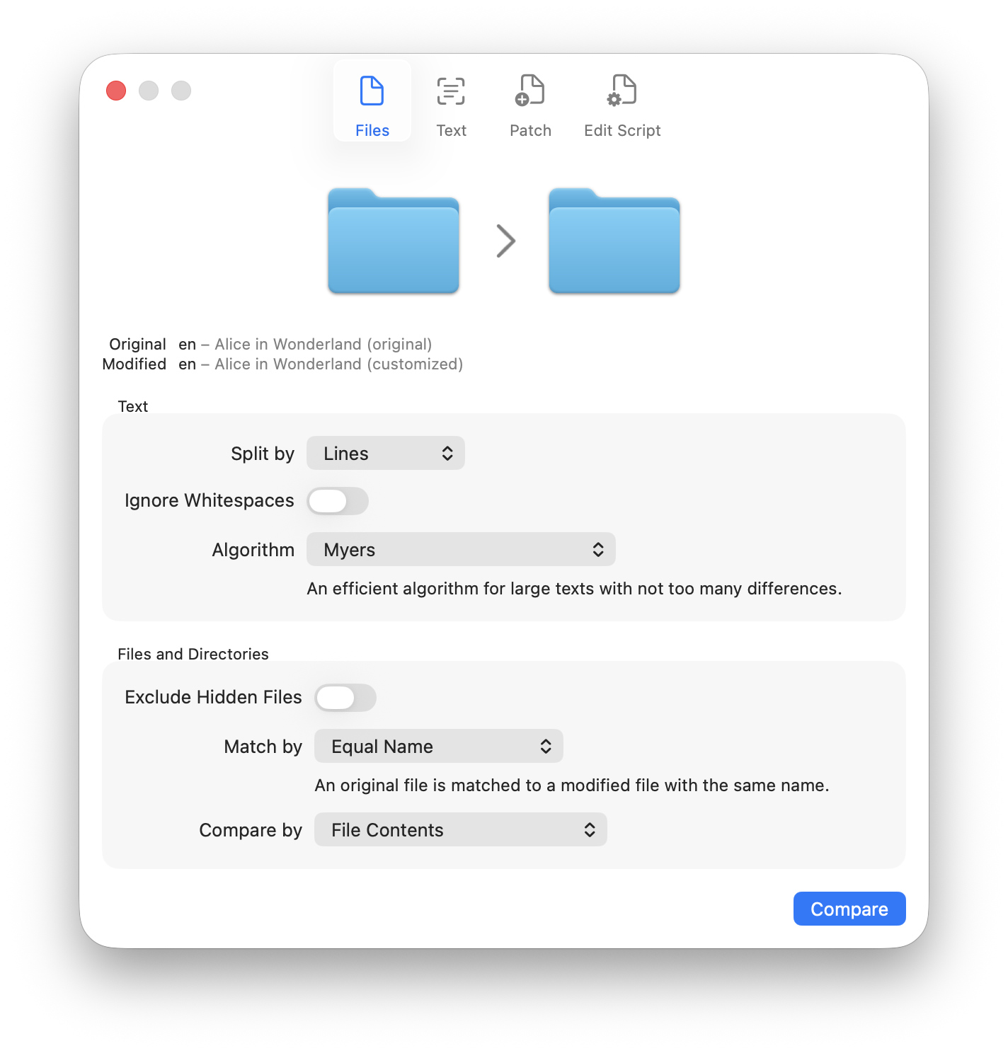Click the arrow chevron between the folders
Screen dimensions: 1008x1053
505,241
